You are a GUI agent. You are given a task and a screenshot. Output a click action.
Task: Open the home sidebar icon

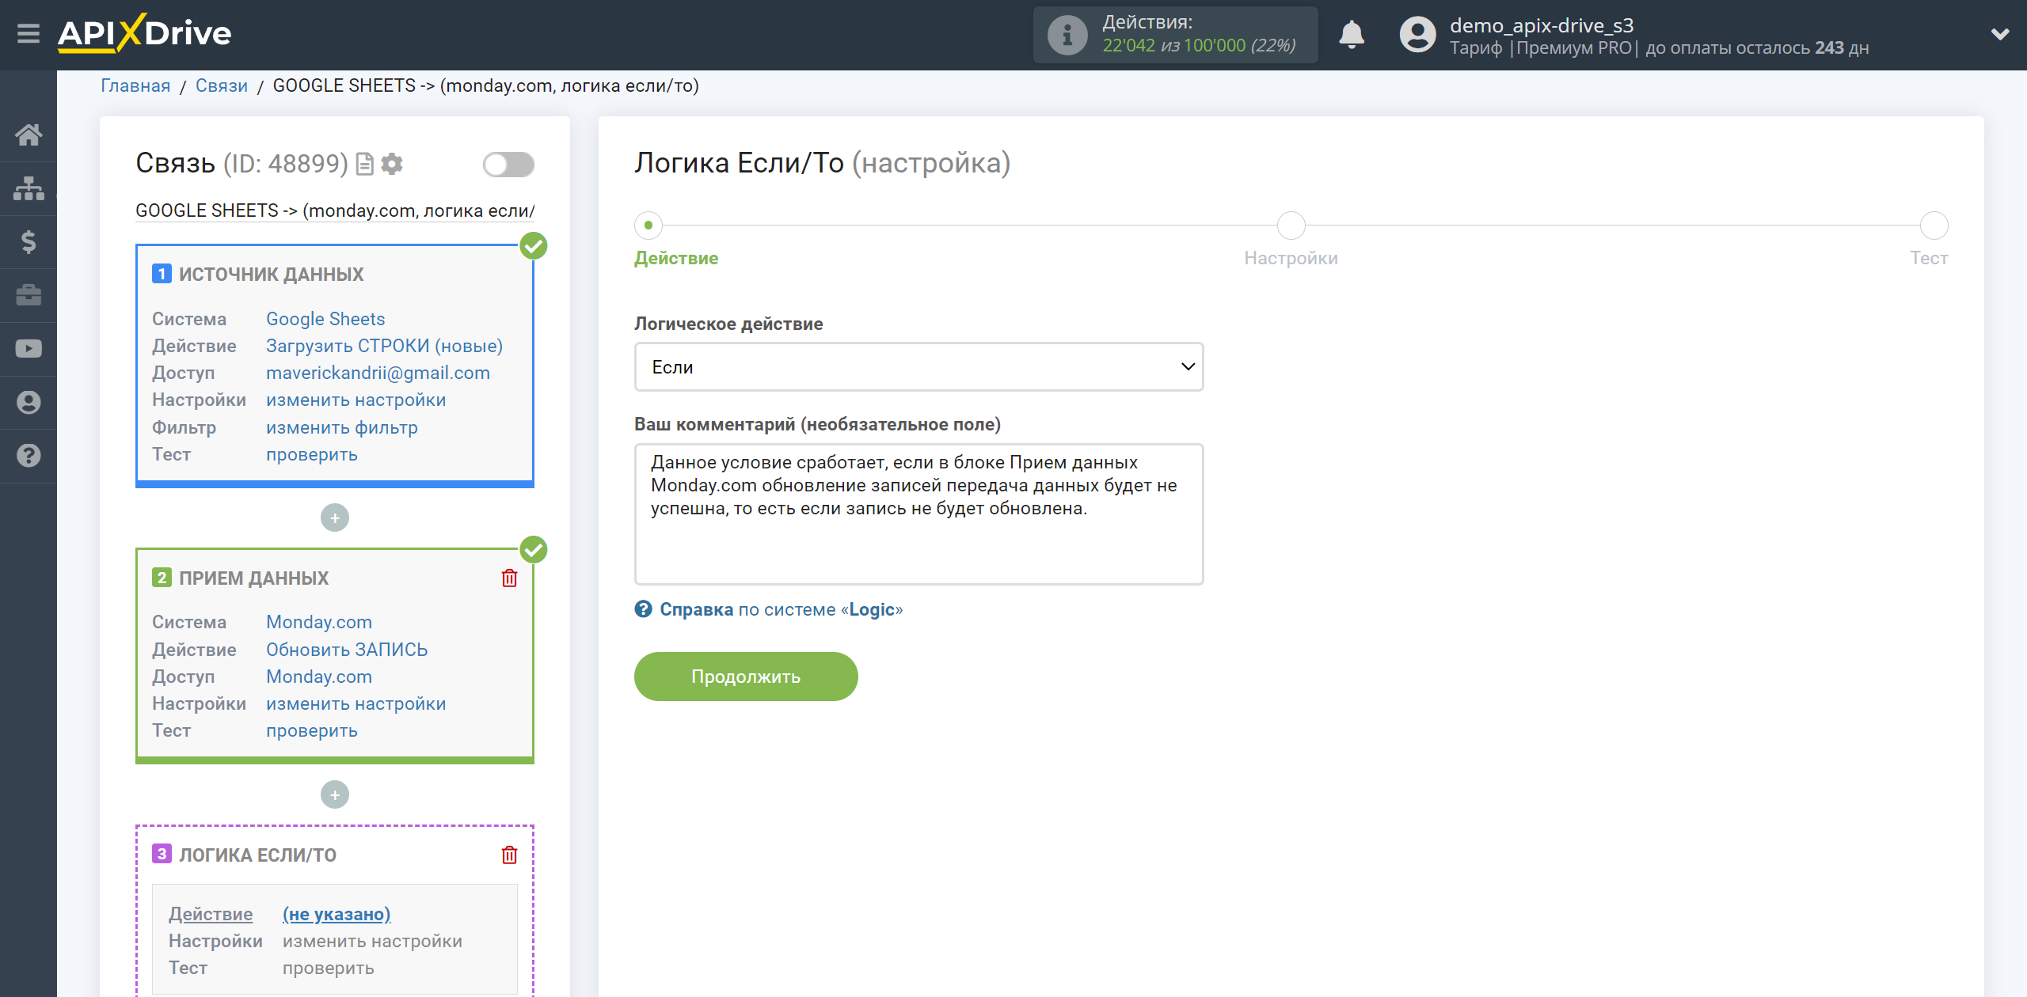click(x=29, y=135)
